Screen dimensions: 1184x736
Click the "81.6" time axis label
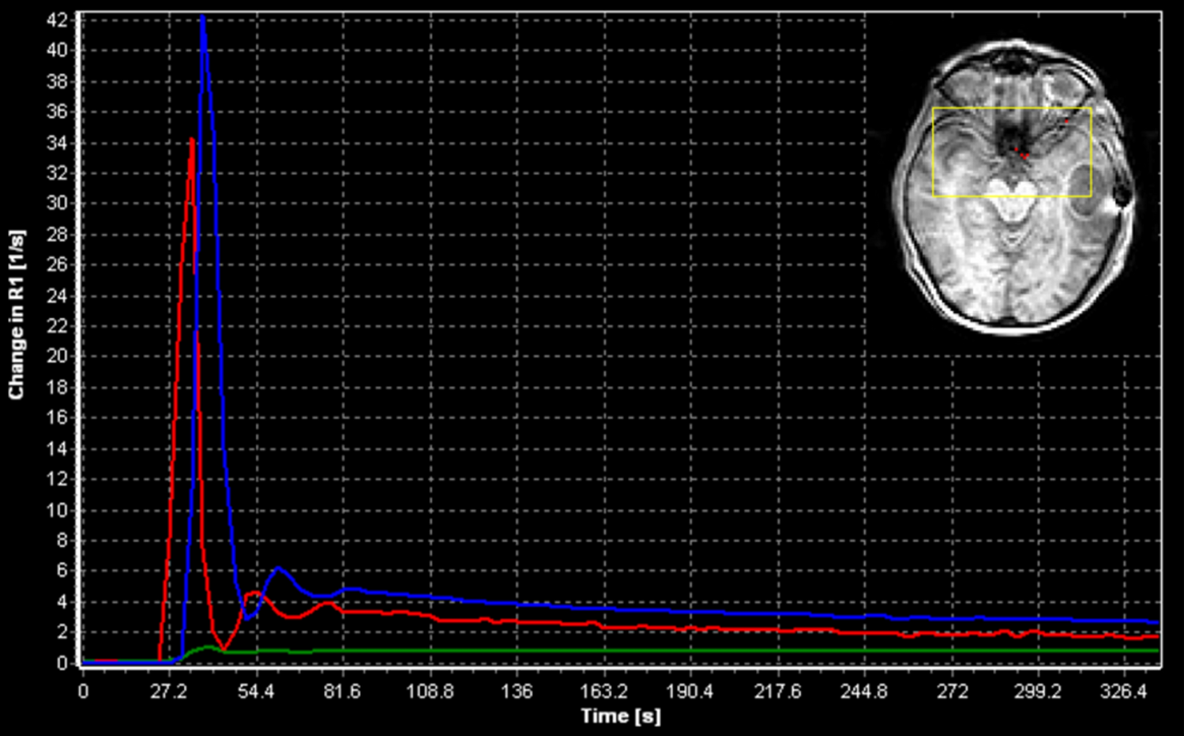pos(342,692)
